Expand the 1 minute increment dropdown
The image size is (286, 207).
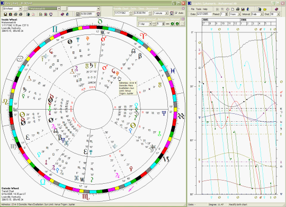(166, 13)
